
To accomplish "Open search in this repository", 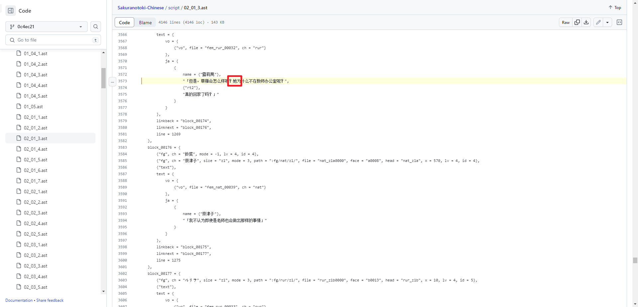I will pyautogui.click(x=95, y=27).
